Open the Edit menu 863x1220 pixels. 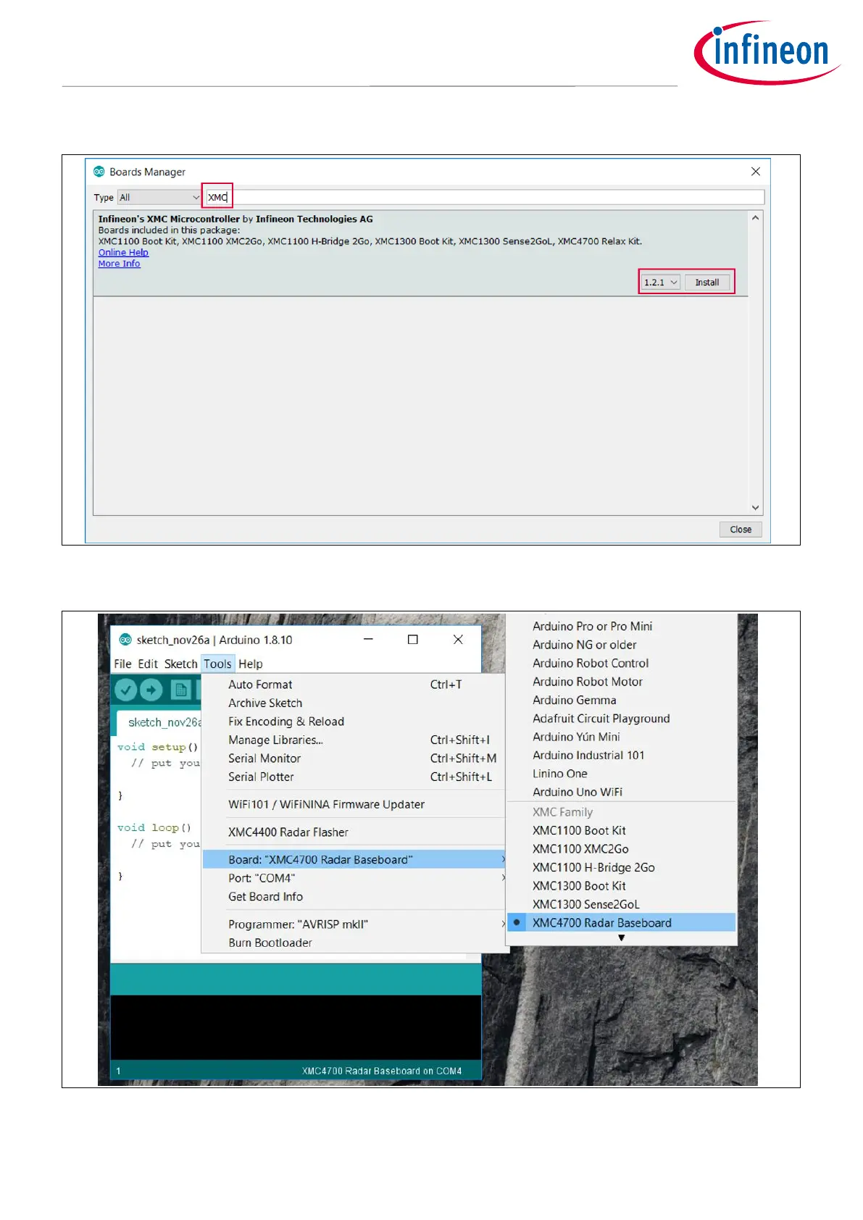click(148, 664)
